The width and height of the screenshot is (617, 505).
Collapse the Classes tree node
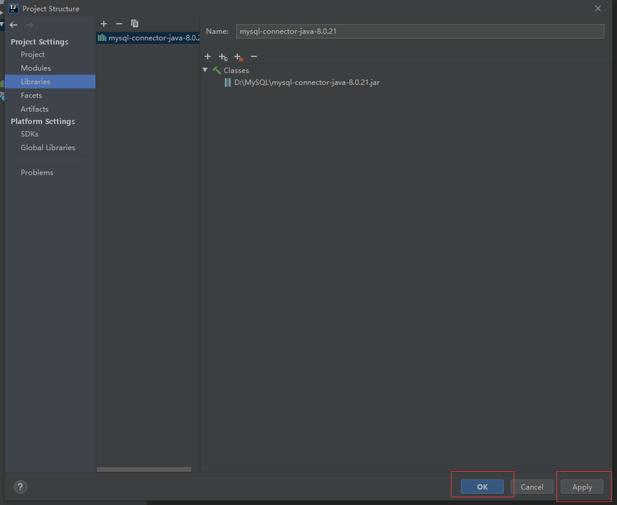pyautogui.click(x=205, y=70)
